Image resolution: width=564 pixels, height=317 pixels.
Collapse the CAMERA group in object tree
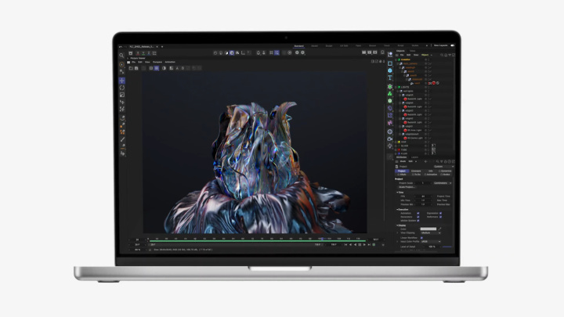pyautogui.click(x=396, y=59)
